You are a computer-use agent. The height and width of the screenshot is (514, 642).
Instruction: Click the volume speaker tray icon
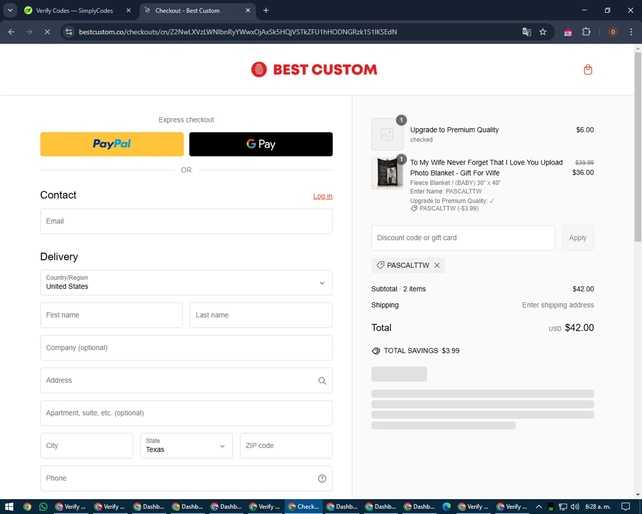click(575, 507)
